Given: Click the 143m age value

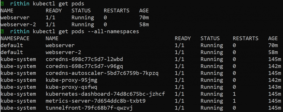Looking at the screenshot, I should tap(273, 87).
